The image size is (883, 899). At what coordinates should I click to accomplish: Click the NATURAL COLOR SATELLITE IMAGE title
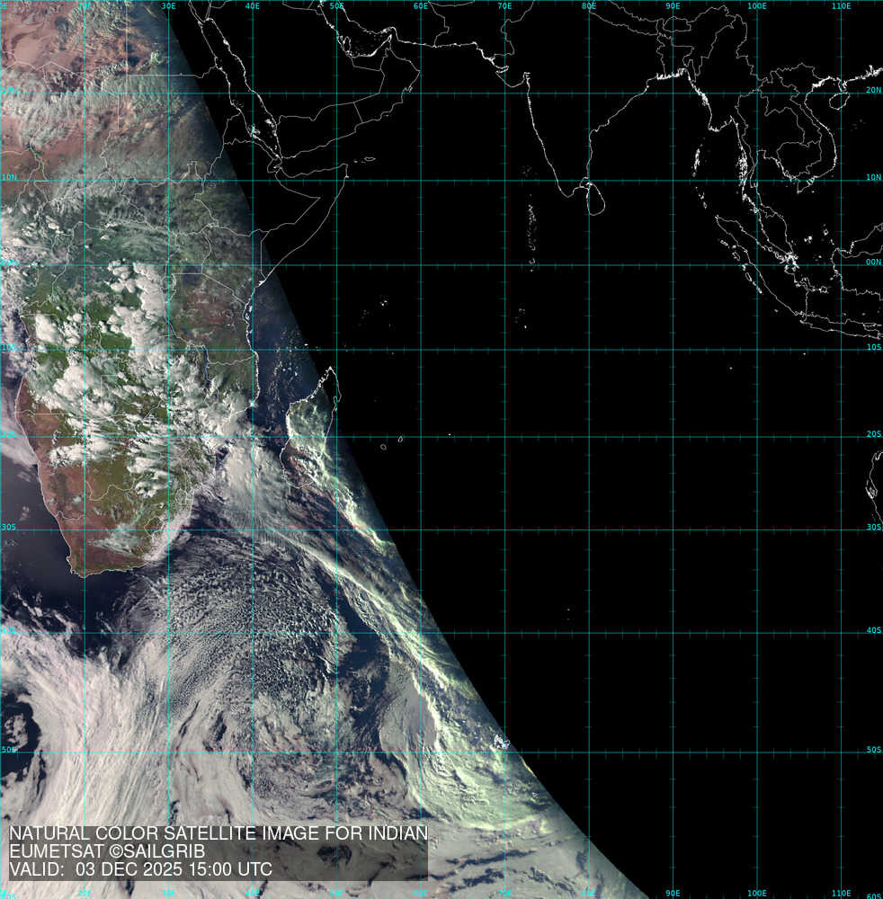pos(218,833)
